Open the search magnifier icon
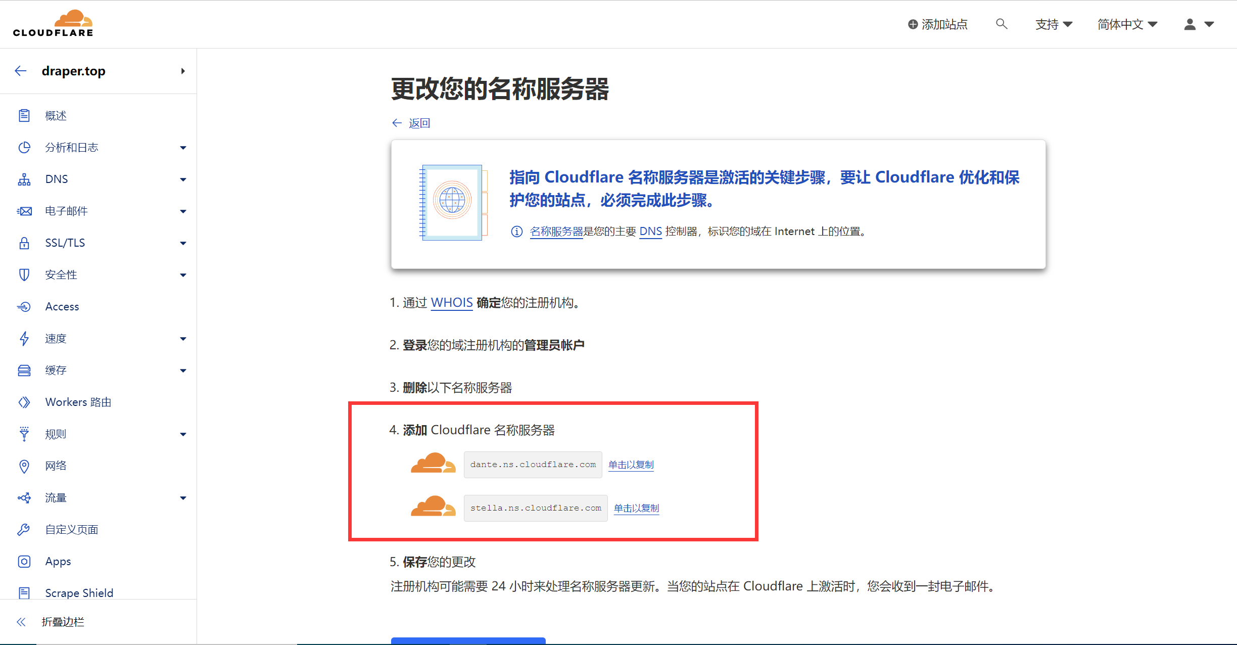The height and width of the screenshot is (645, 1237). pyautogui.click(x=1001, y=24)
